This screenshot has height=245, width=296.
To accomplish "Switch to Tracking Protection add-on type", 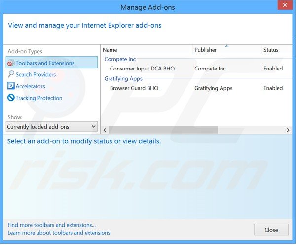I will click(39, 98).
